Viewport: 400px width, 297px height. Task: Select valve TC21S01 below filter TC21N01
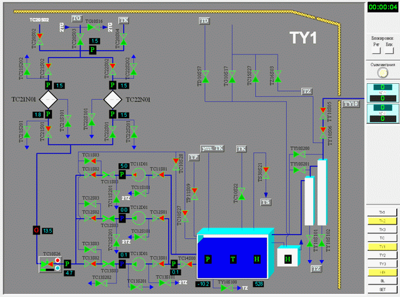[x=48, y=132]
